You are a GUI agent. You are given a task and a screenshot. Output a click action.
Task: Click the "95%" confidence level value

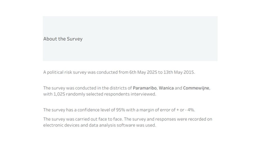(x=120, y=110)
